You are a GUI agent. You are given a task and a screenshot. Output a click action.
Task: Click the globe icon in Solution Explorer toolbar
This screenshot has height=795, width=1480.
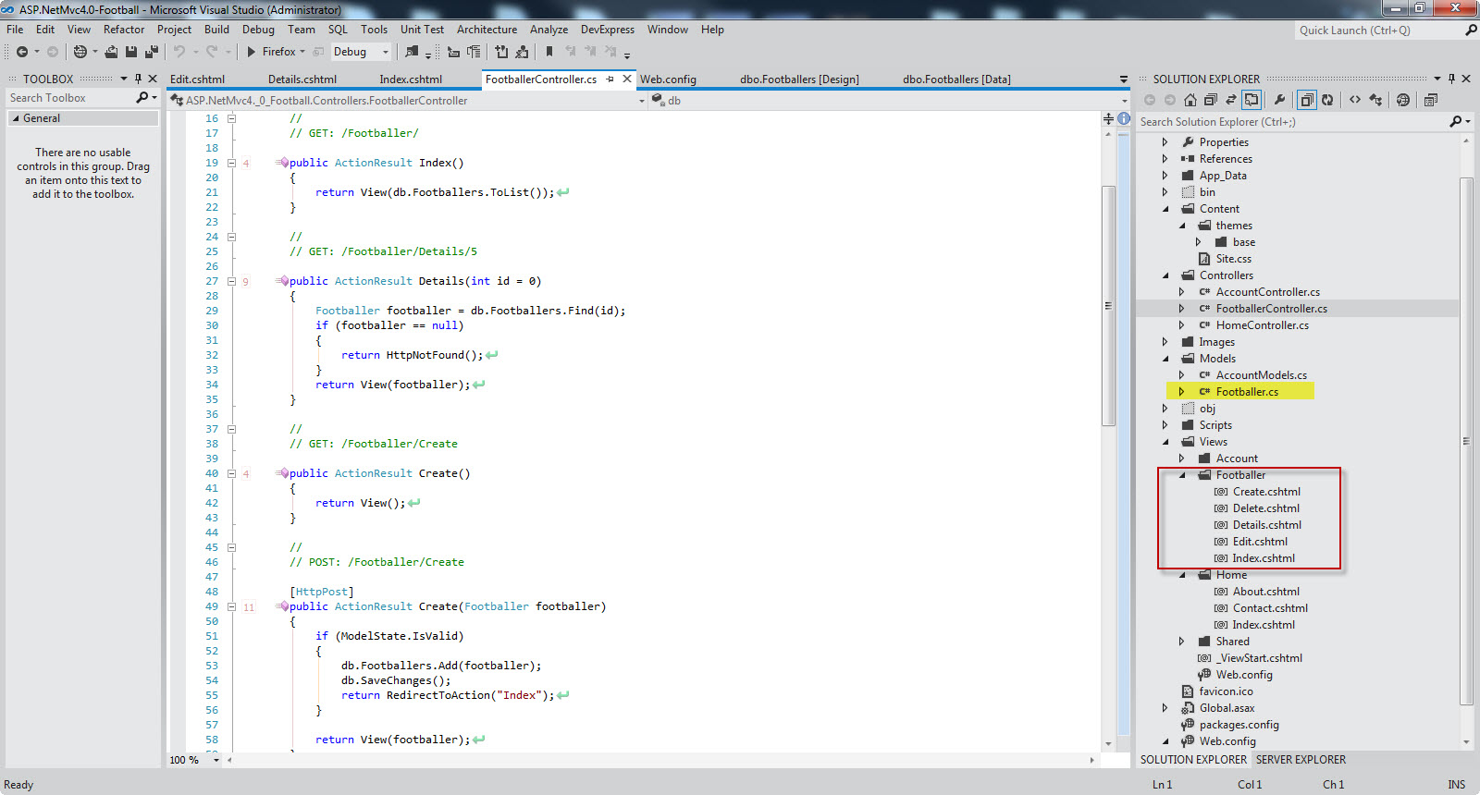pyautogui.click(x=1403, y=100)
